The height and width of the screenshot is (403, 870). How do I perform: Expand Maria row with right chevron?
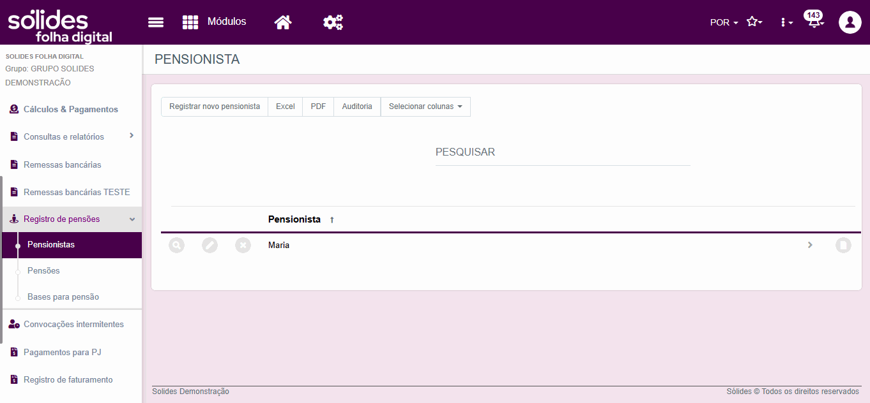[810, 245]
